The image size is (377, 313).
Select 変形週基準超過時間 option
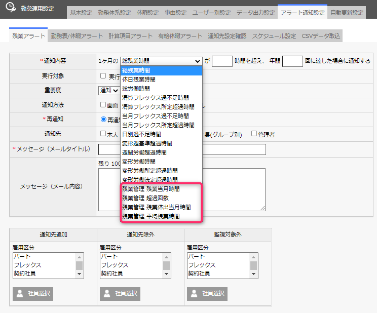coord(161,143)
